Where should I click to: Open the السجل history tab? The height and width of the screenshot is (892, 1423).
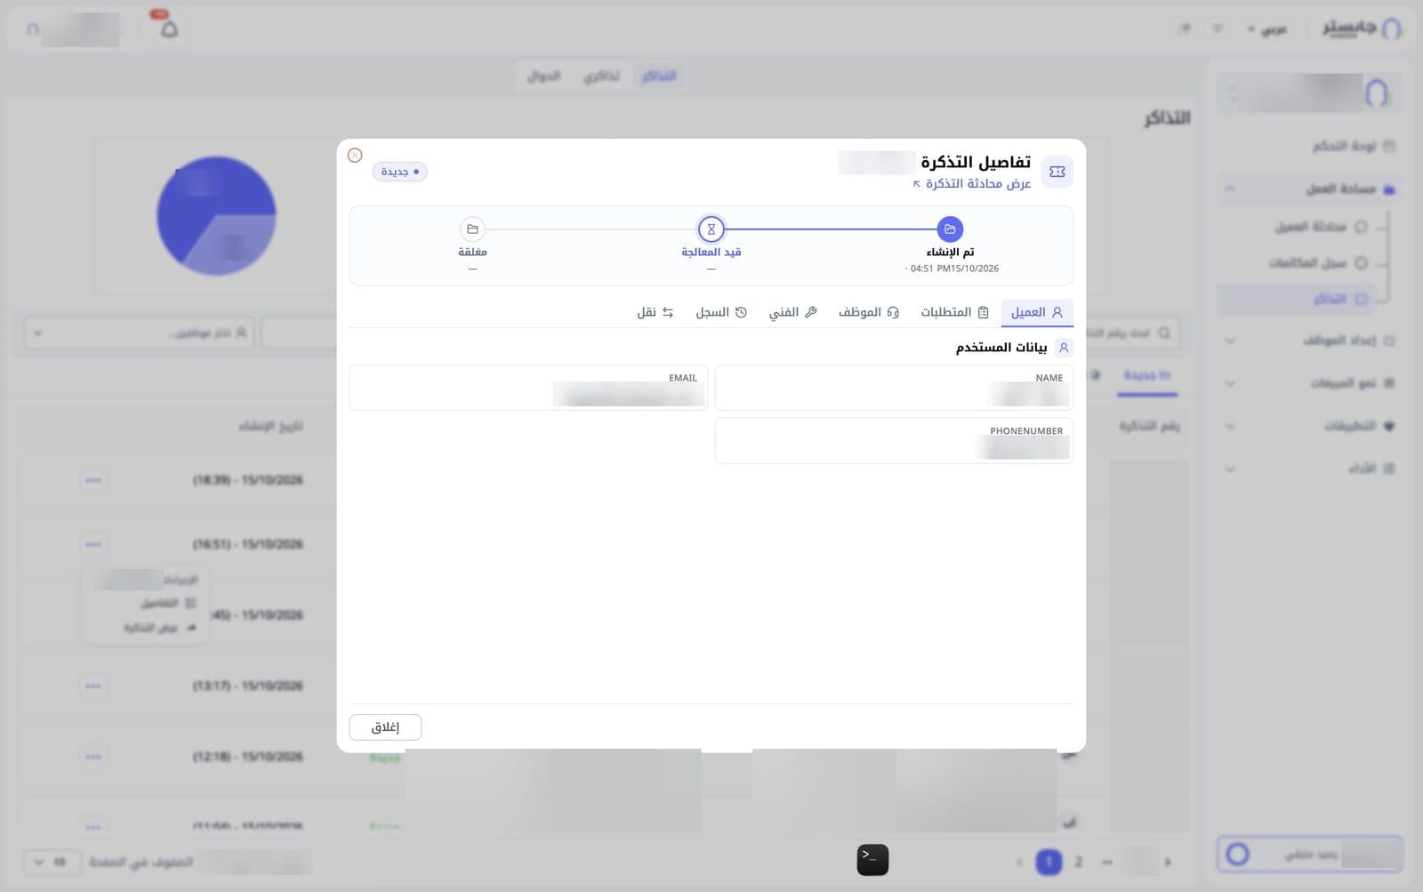pos(721,312)
